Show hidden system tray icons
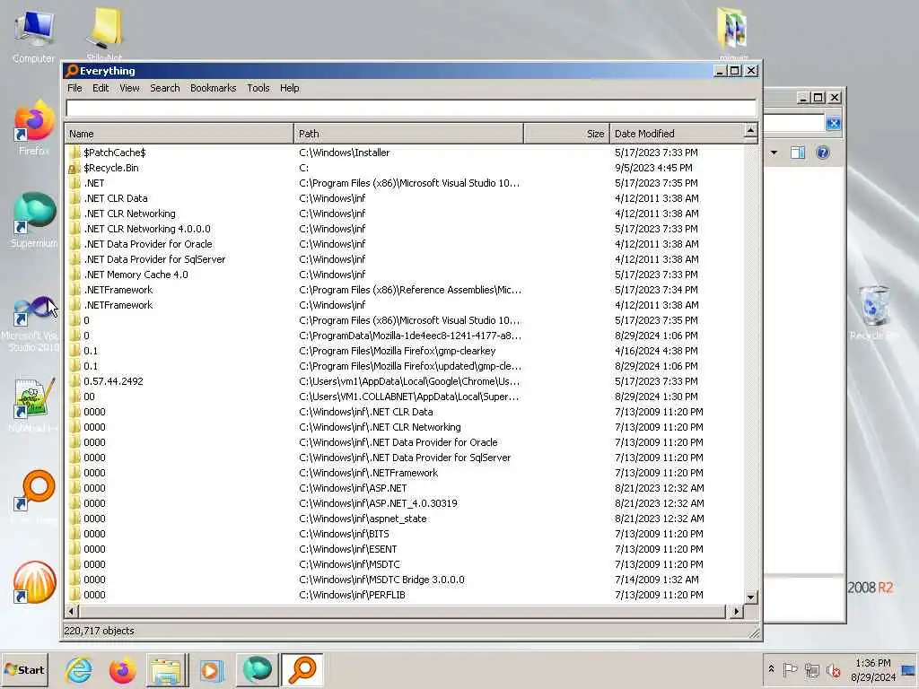 [771, 669]
